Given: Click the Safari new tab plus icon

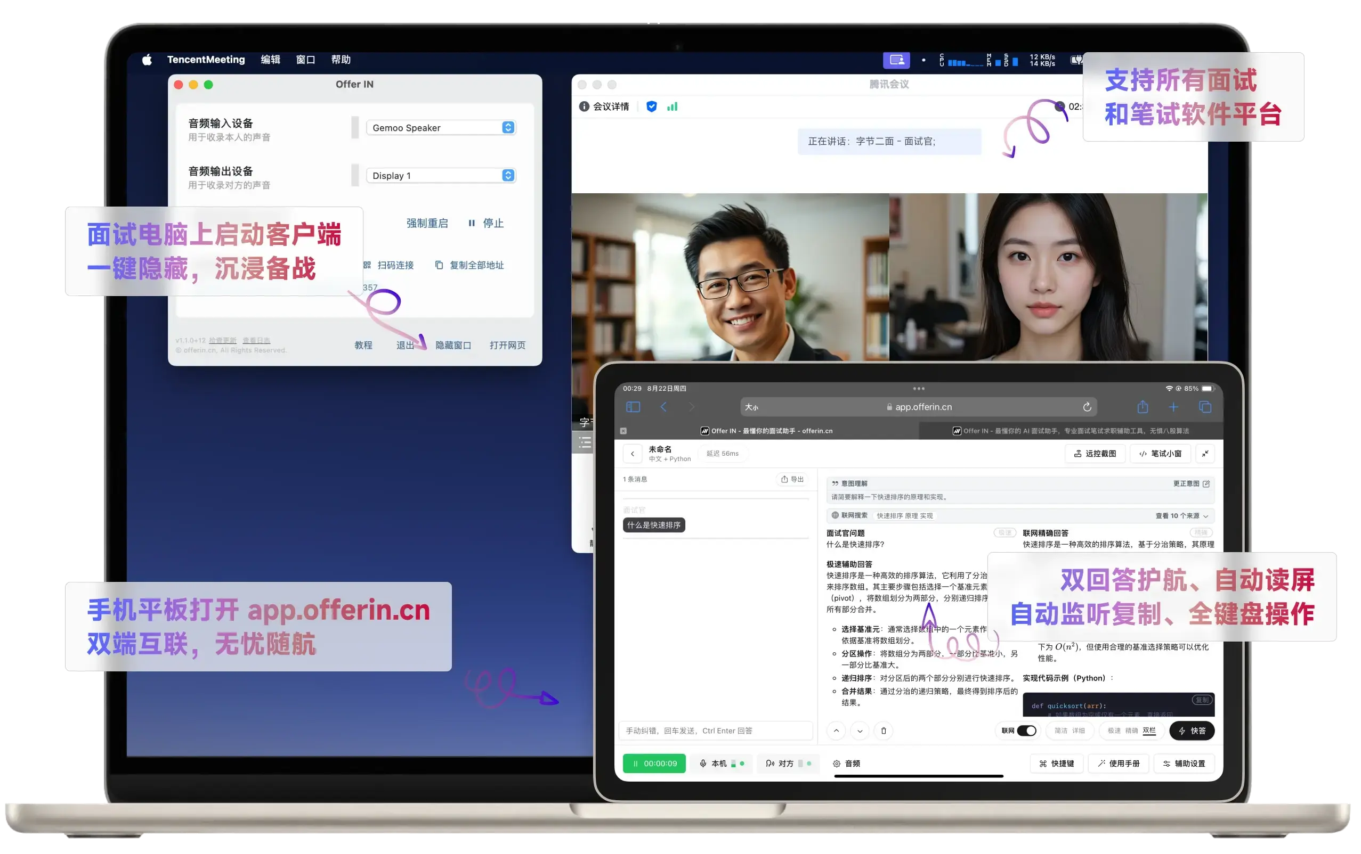Looking at the screenshot, I should pos(1174,407).
